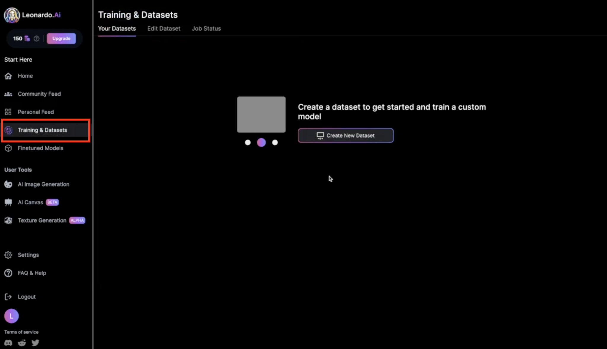Image resolution: width=607 pixels, height=349 pixels.
Task: Select the third carousel dot
Action: [x=275, y=143]
